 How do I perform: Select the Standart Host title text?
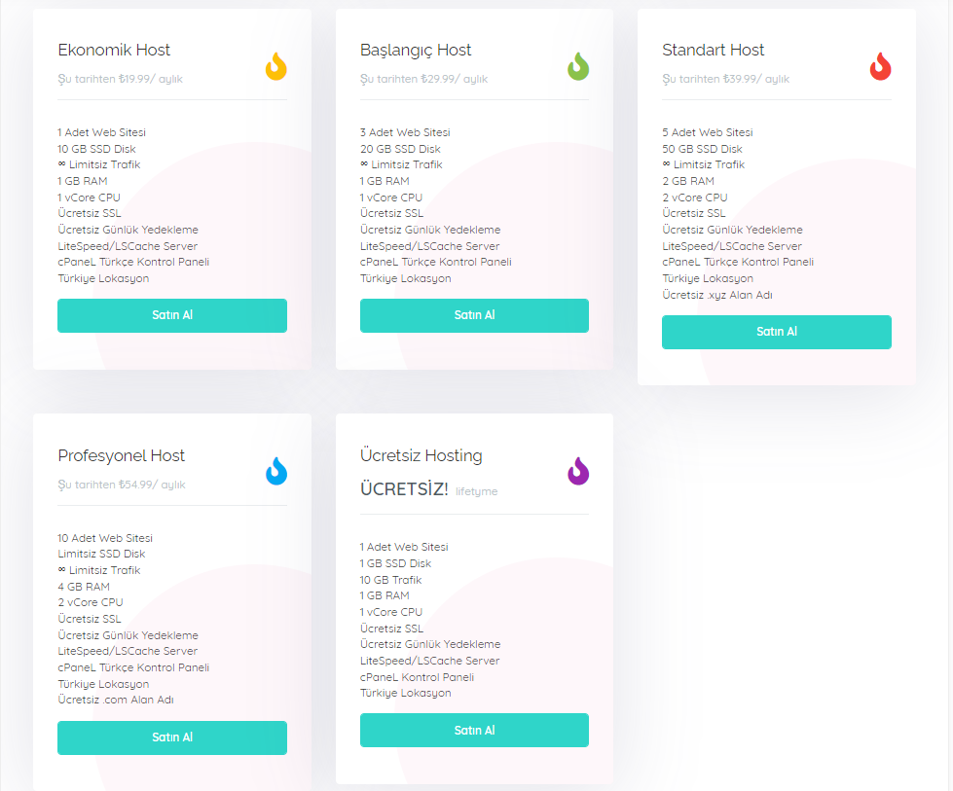click(x=713, y=50)
